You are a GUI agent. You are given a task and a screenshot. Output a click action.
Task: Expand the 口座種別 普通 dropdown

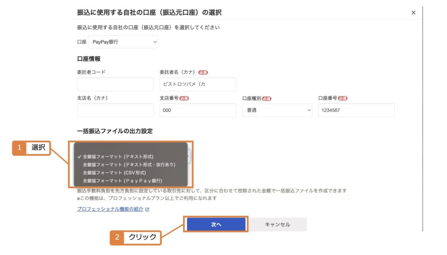(x=277, y=110)
